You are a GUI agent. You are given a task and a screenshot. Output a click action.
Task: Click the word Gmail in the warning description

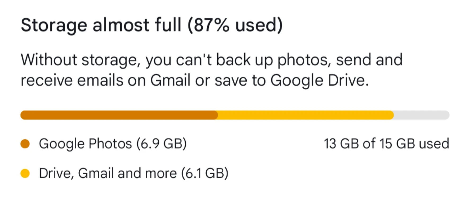170,80
